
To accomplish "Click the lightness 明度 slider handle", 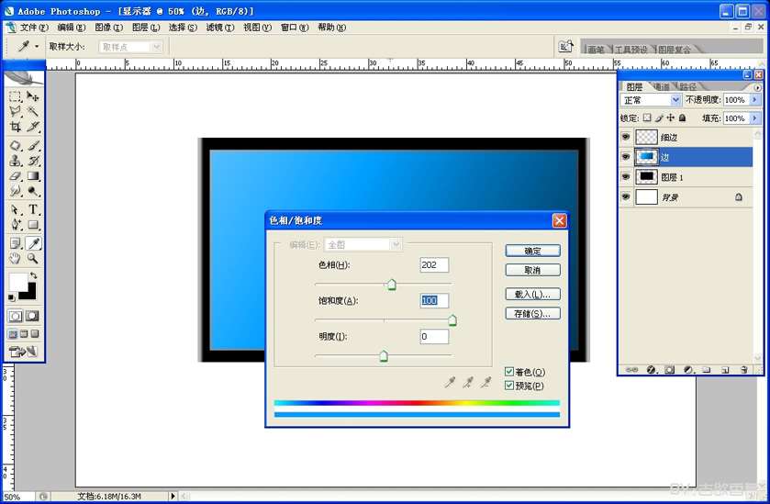I will tap(384, 355).
